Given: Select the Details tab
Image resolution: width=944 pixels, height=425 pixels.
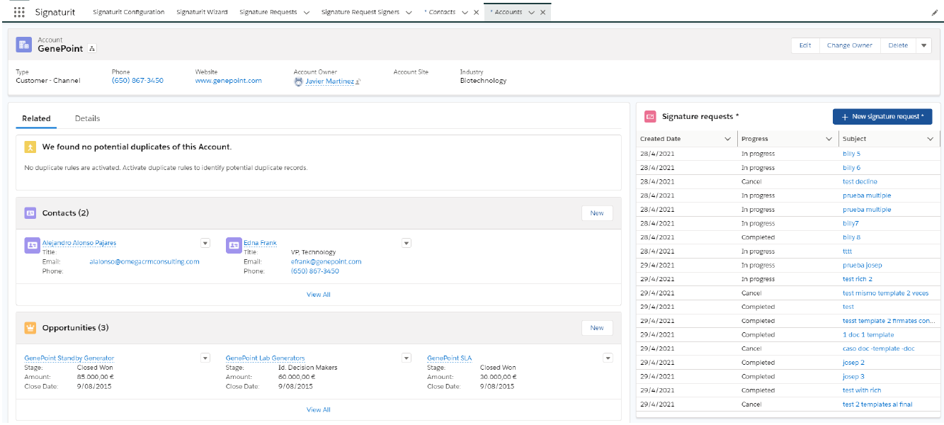Looking at the screenshot, I should pyautogui.click(x=87, y=118).
